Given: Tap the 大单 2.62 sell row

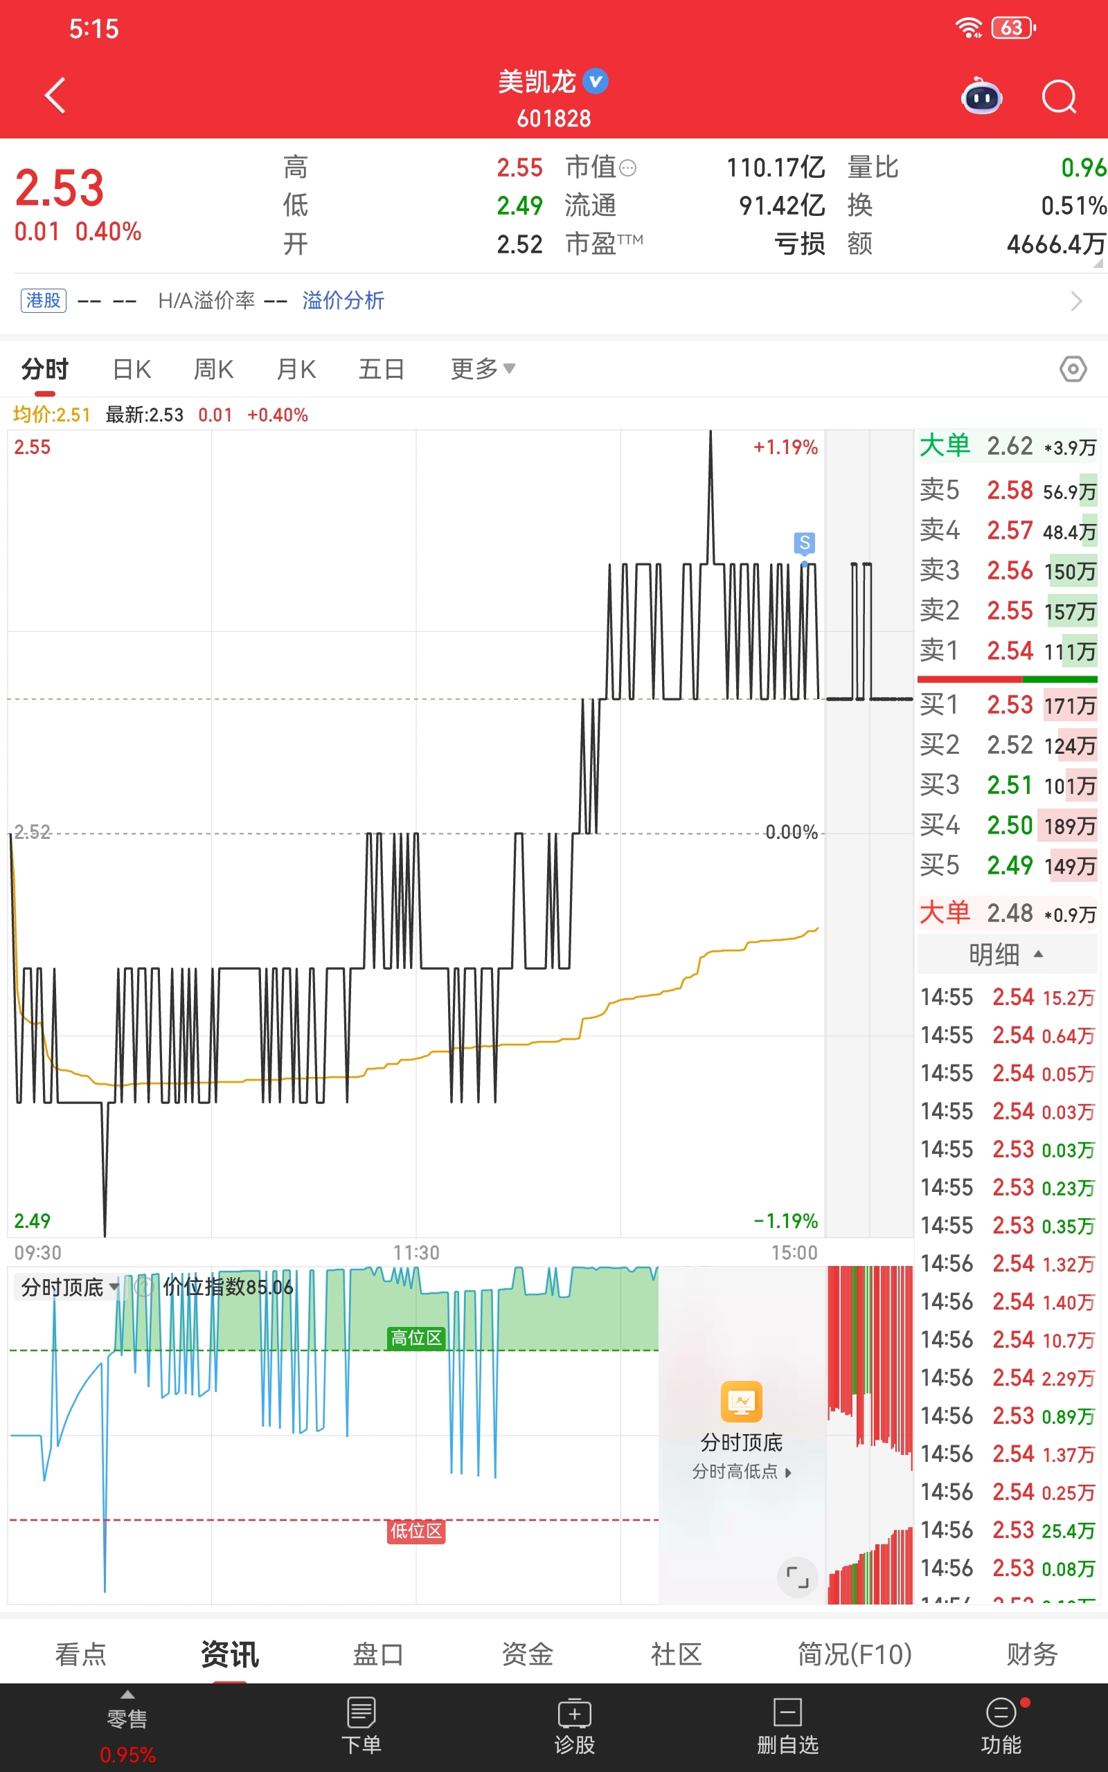Looking at the screenshot, I should [x=1008, y=446].
